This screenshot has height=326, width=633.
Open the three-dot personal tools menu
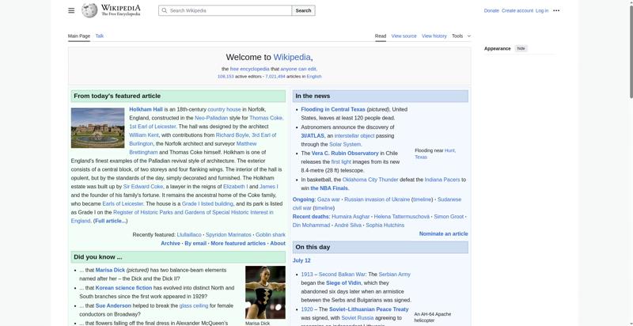coord(556,10)
